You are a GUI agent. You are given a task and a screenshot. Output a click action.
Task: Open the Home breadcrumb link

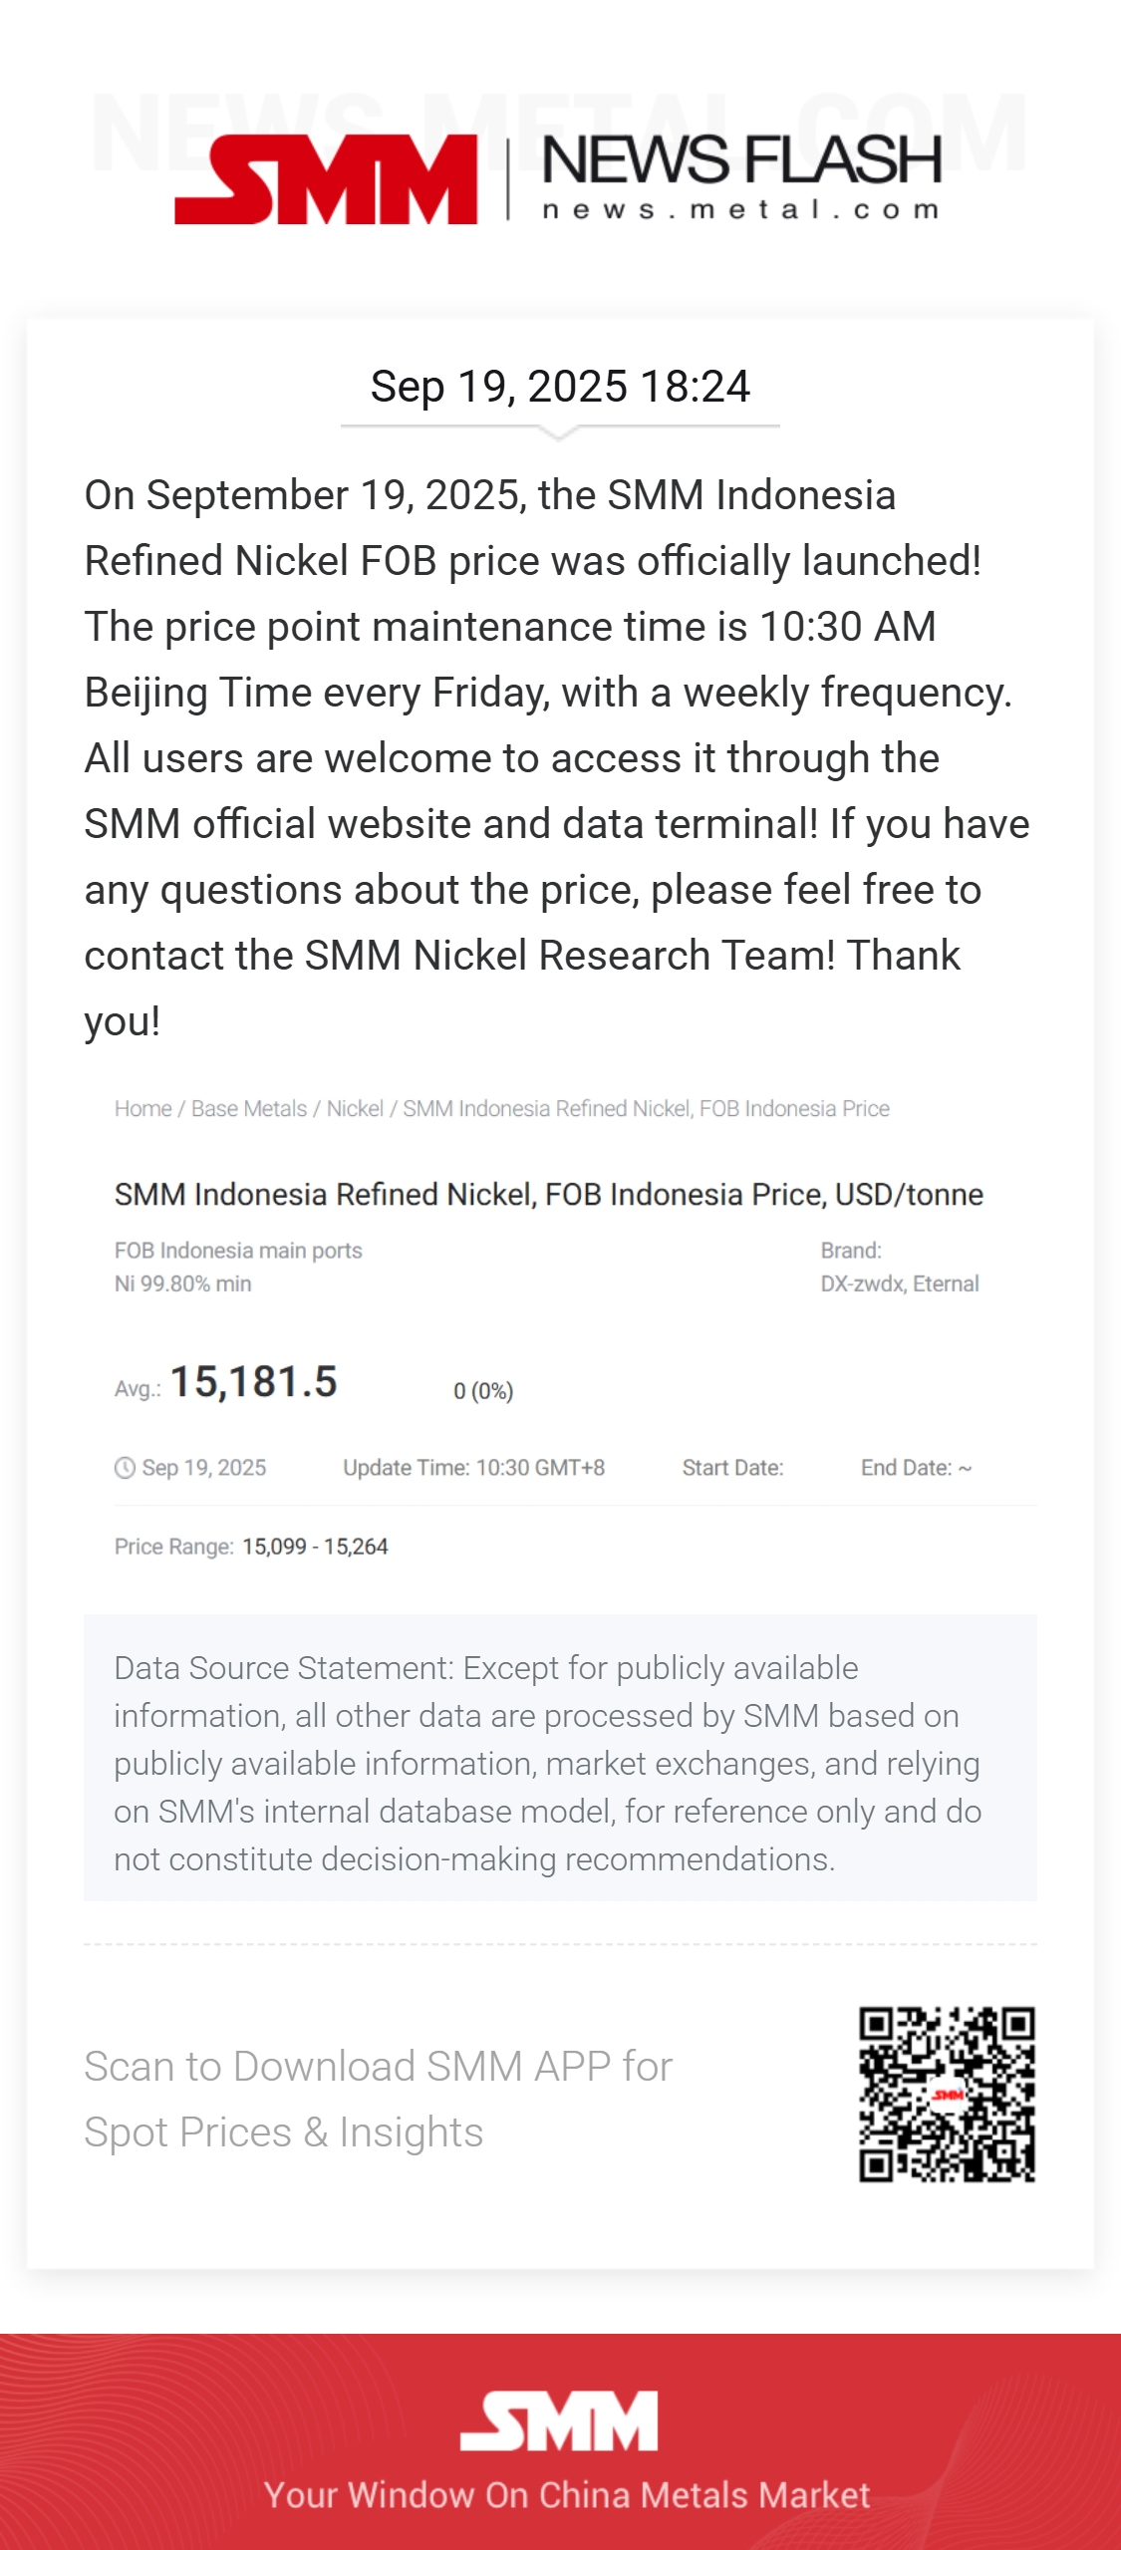(x=142, y=1109)
